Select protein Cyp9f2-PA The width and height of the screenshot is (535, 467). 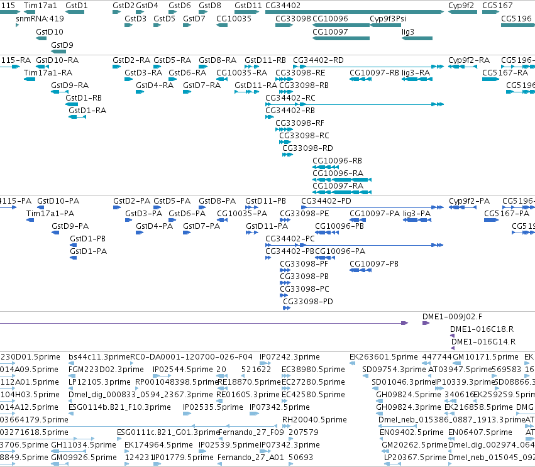point(469,201)
